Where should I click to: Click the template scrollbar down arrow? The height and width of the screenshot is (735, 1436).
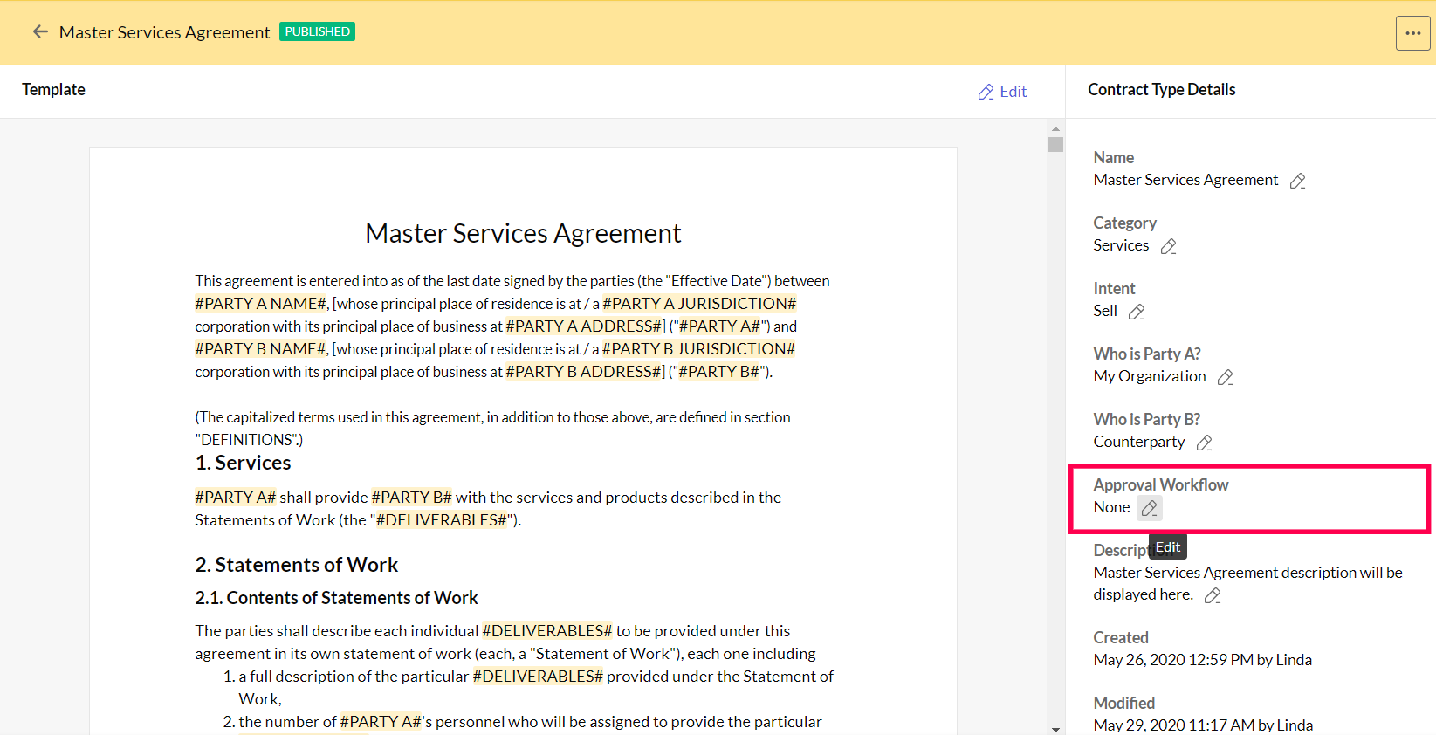point(1055,729)
